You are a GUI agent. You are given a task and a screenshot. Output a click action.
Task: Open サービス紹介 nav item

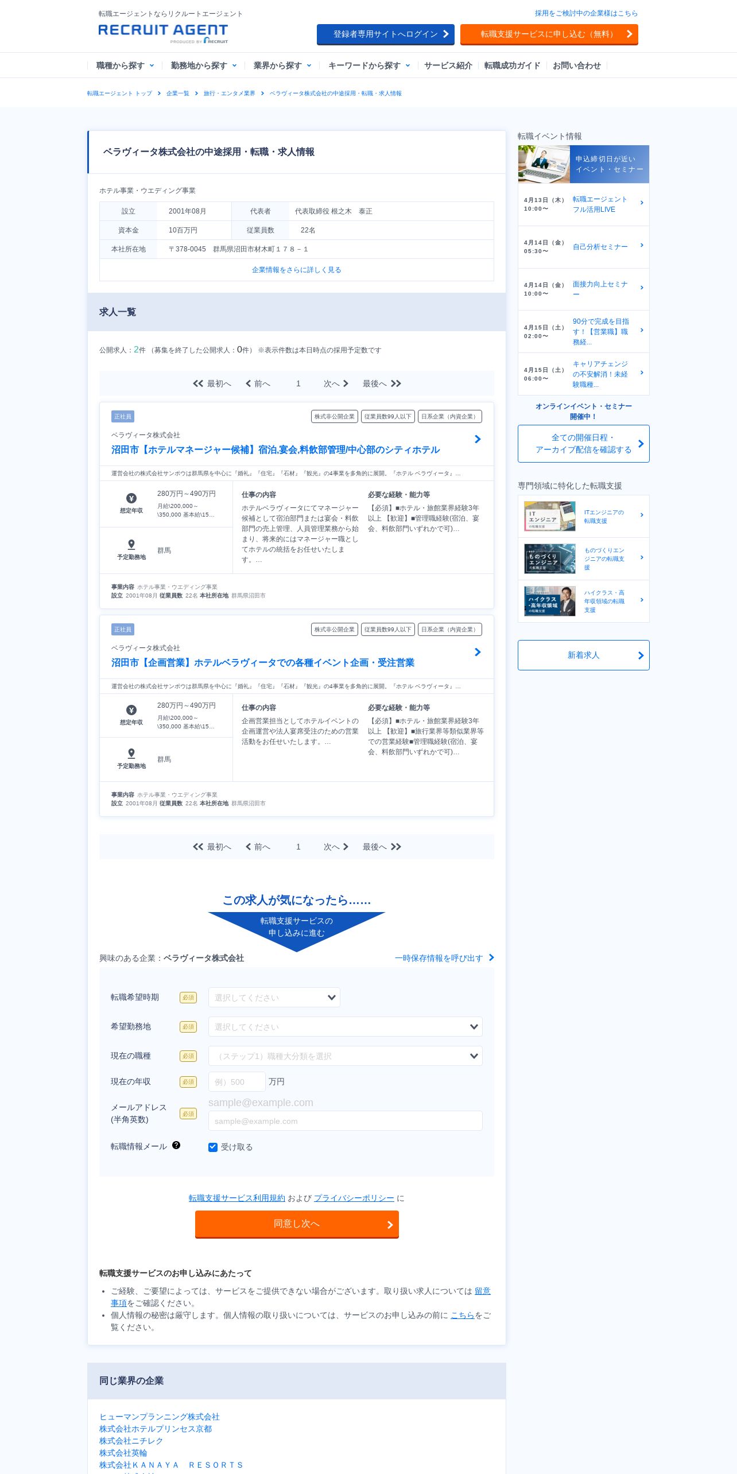(x=448, y=65)
